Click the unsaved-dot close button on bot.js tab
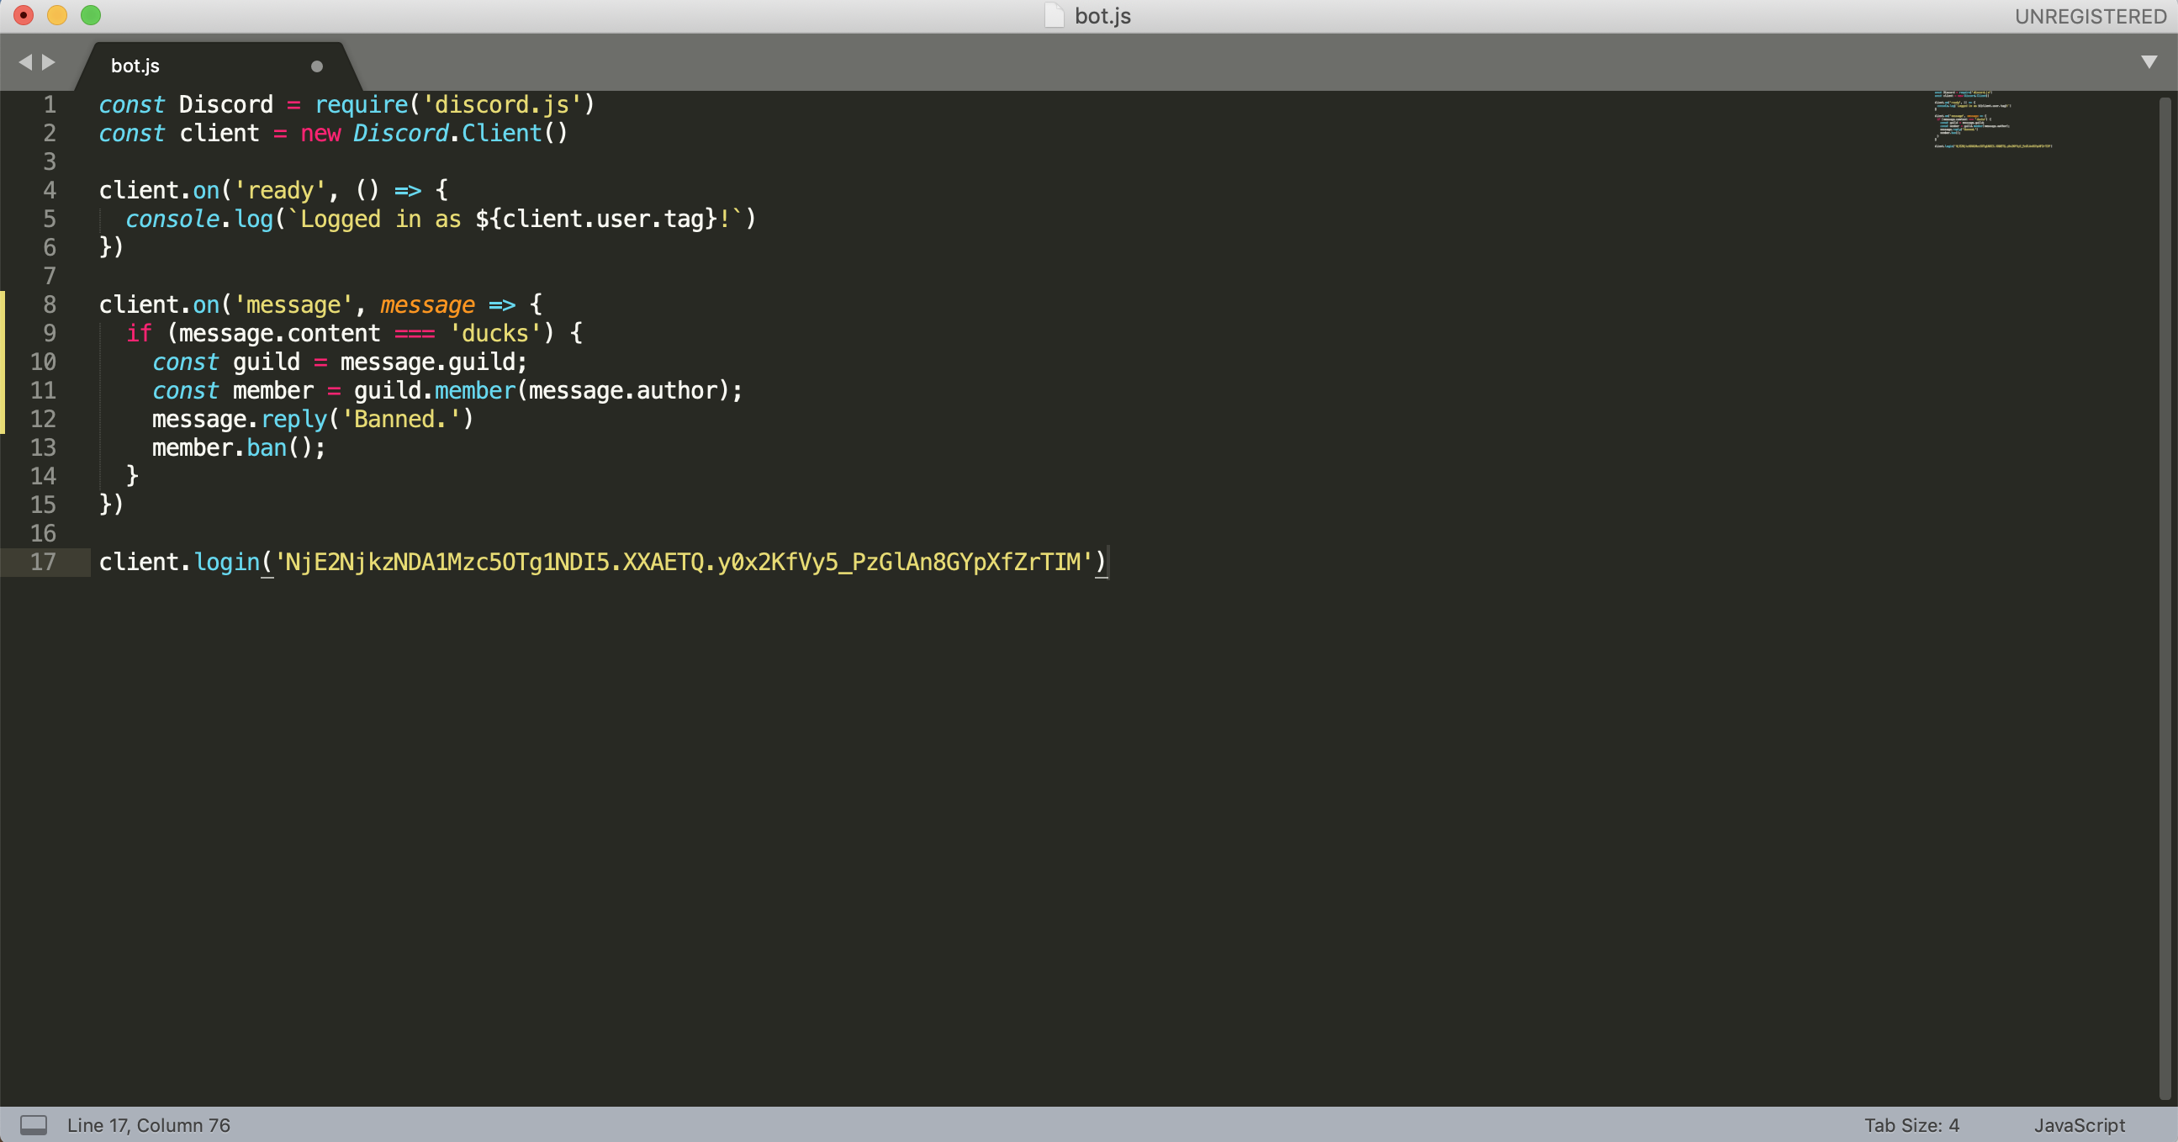Image resolution: width=2178 pixels, height=1142 pixels. 317,66
